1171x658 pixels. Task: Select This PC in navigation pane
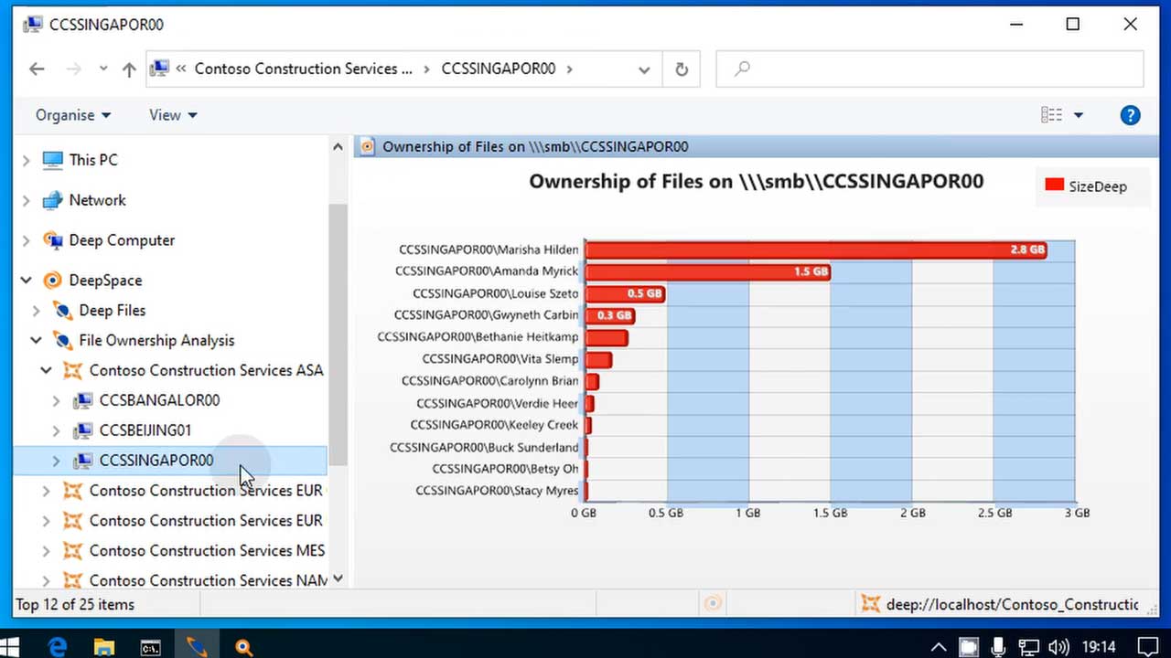[93, 160]
